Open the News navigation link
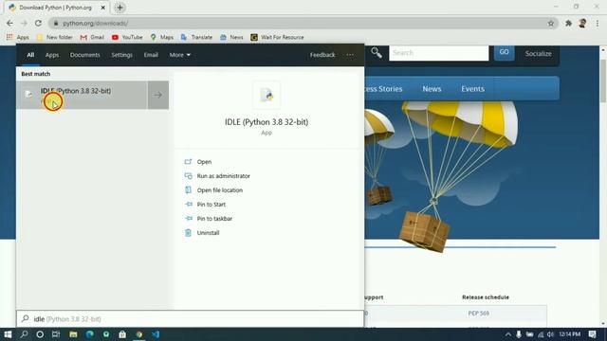Image resolution: width=607 pixels, height=341 pixels. (x=432, y=88)
